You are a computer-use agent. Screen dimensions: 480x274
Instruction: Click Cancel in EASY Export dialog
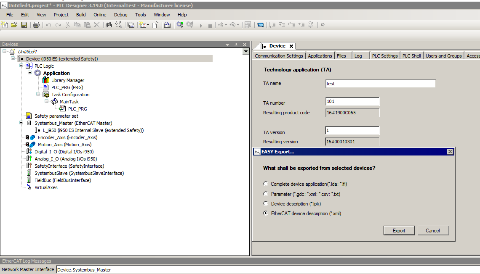point(433,230)
